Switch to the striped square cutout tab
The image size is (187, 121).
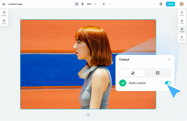pyautogui.click(x=158, y=73)
